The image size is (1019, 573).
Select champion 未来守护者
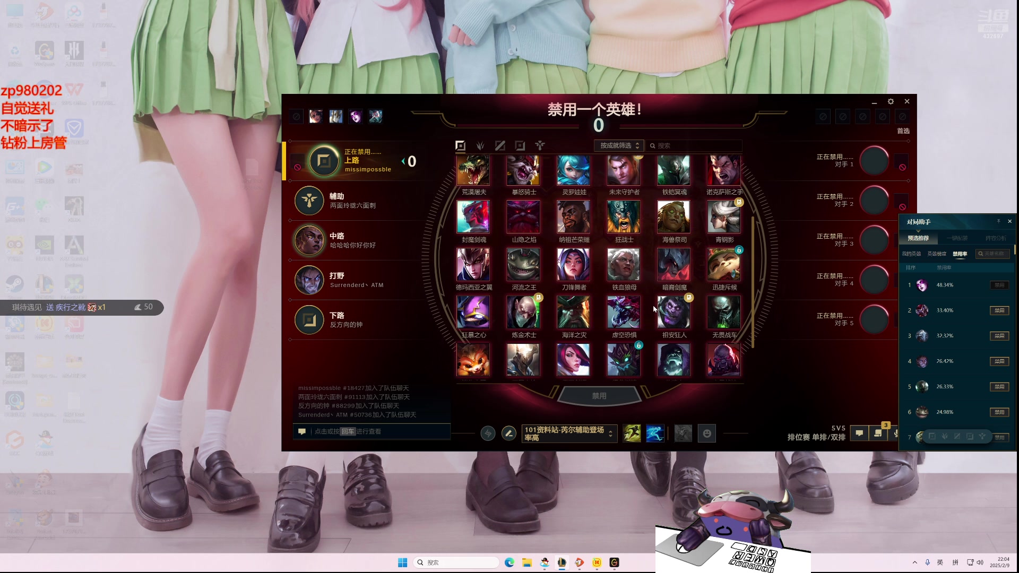coord(624,170)
